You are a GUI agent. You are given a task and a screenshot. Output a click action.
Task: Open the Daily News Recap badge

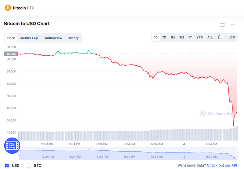click(x=12, y=145)
